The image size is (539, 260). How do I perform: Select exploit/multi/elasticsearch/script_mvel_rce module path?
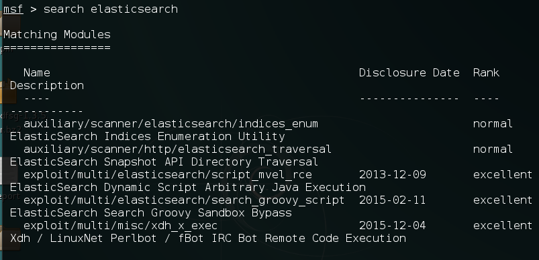(168, 175)
